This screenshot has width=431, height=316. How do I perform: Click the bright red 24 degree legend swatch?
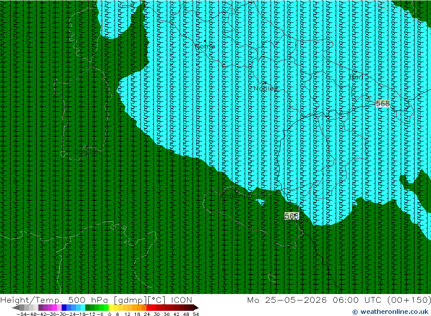click(149, 307)
